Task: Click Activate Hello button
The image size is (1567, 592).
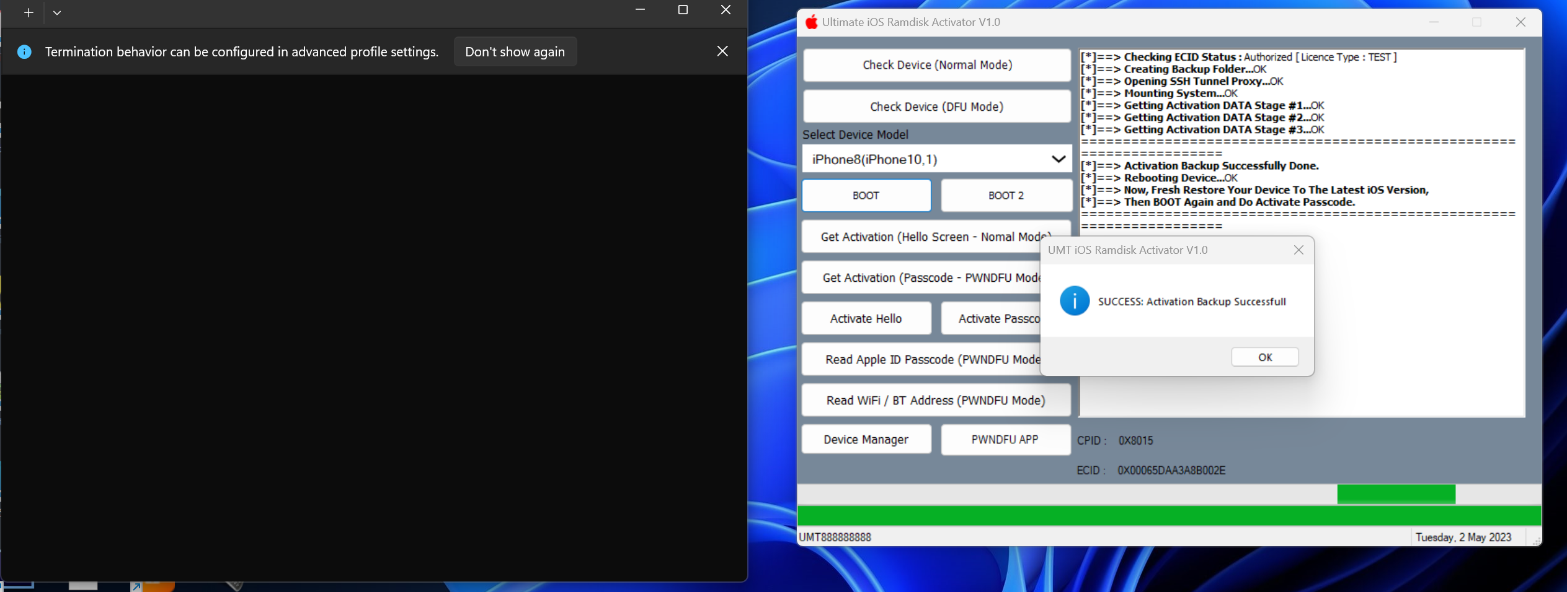Action: coord(866,318)
